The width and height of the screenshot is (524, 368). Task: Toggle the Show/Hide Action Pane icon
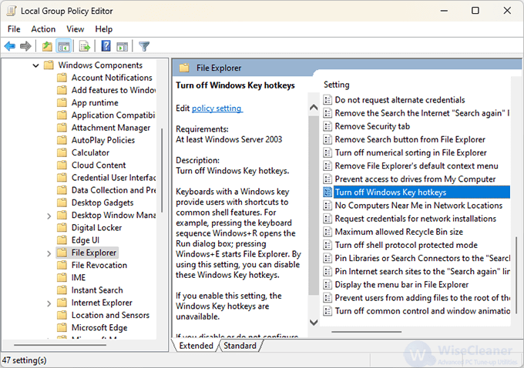click(x=122, y=46)
